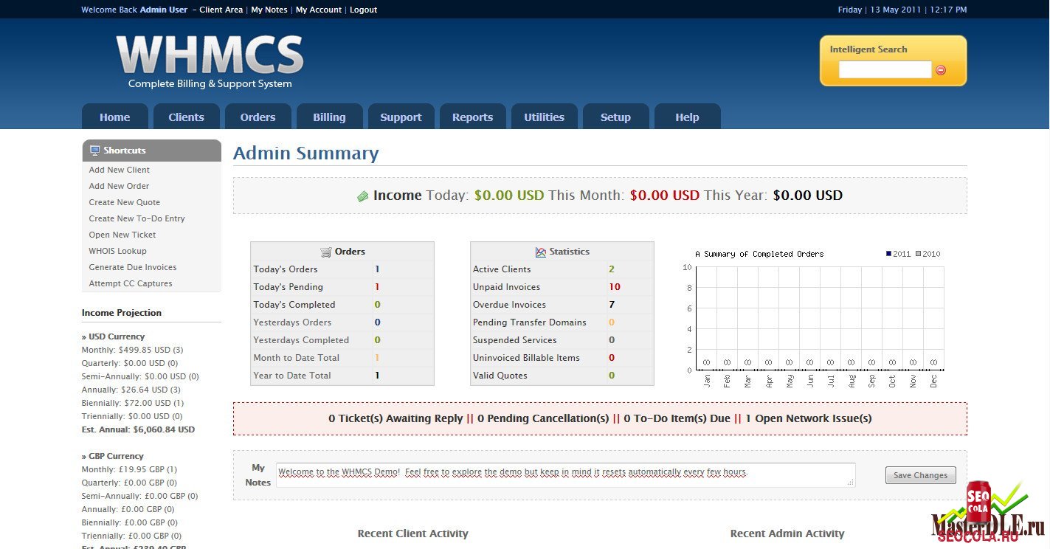This screenshot has width=1050, height=549.
Task: Click Year to Date Total value
Action: point(377,376)
